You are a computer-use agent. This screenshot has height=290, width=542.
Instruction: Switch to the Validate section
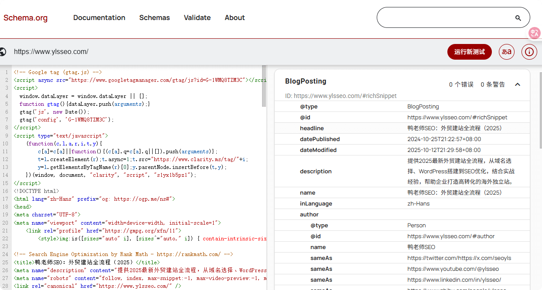(x=197, y=18)
